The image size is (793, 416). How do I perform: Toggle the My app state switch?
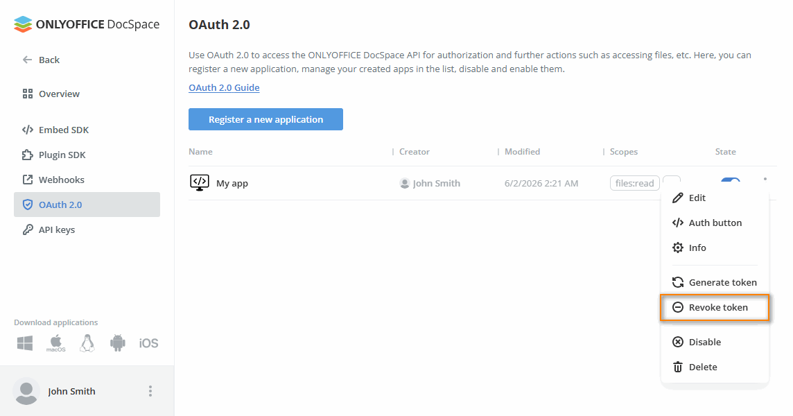pyautogui.click(x=731, y=180)
